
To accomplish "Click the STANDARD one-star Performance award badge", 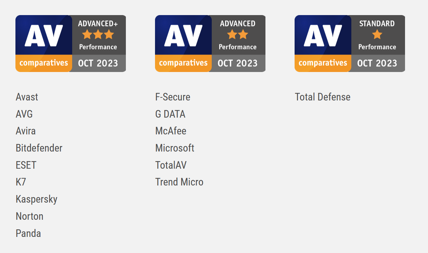I will point(350,44).
